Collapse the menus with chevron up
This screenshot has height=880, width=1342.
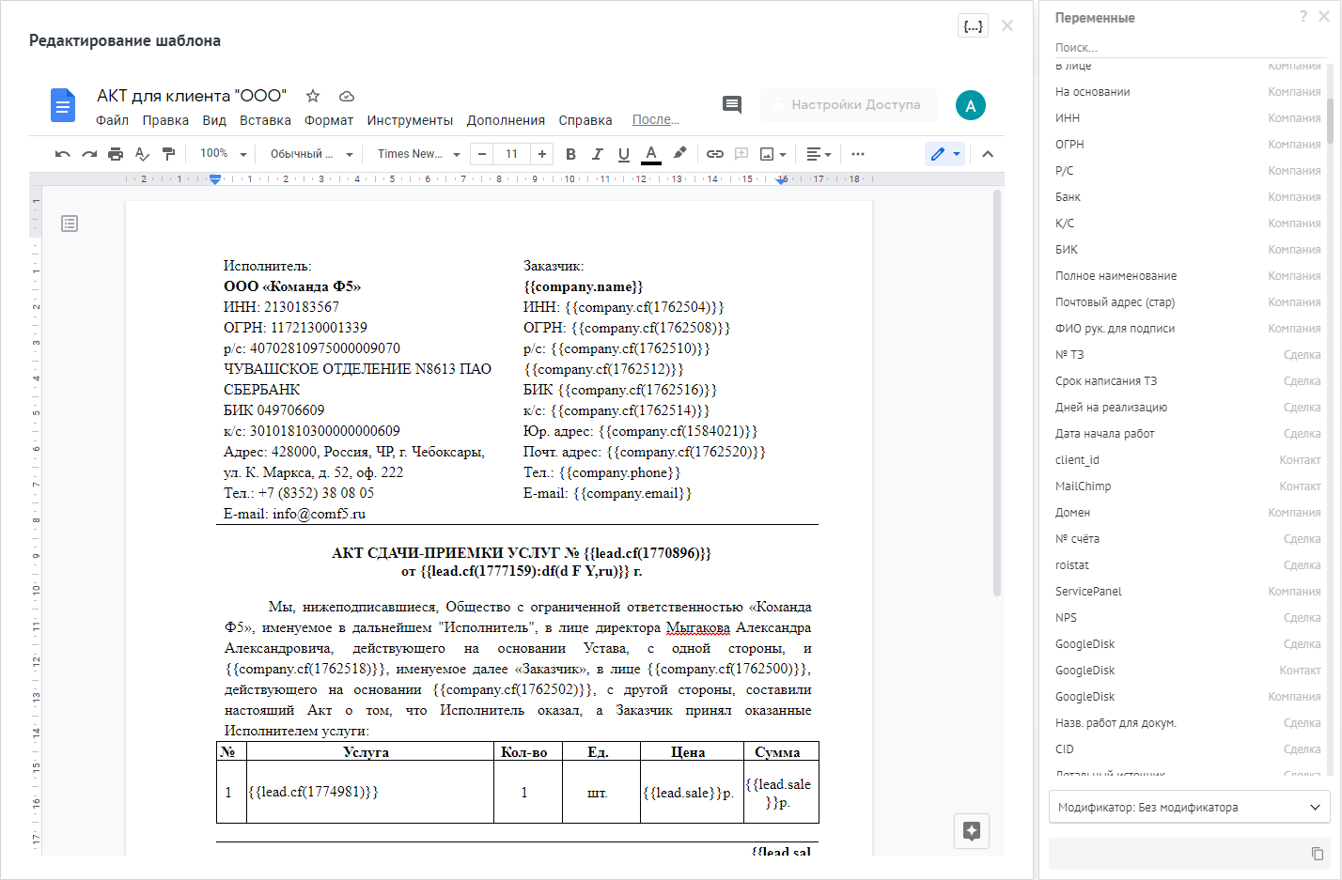(988, 154)
